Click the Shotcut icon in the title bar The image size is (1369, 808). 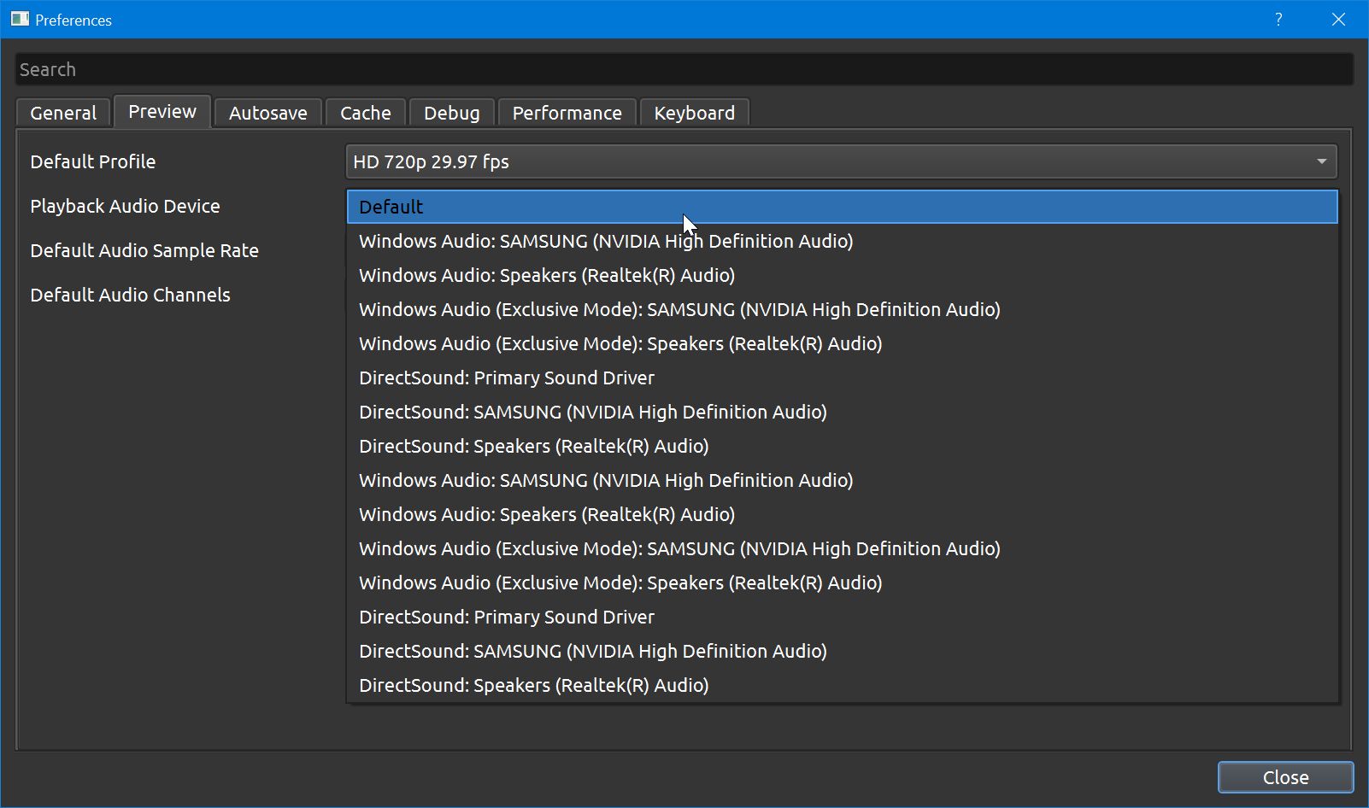(19, 19)
